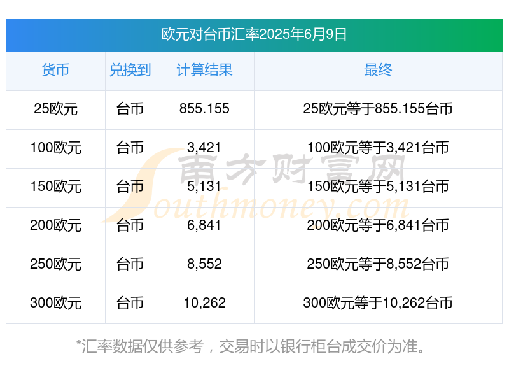This screenshot has height=382, width=509.
Task: Click 台币 in the 150欧元 row
Action: (x=130, y=187)
